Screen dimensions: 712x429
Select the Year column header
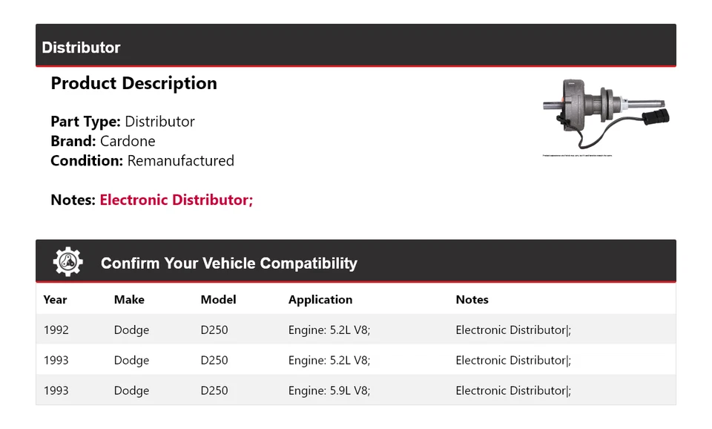click(55, 300)
